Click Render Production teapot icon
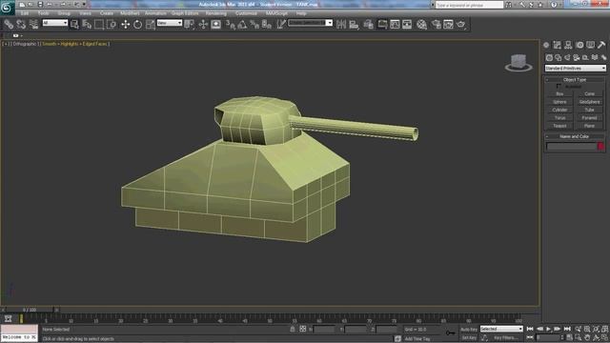Viewport: 610px width, 343px height. [461, 25]
